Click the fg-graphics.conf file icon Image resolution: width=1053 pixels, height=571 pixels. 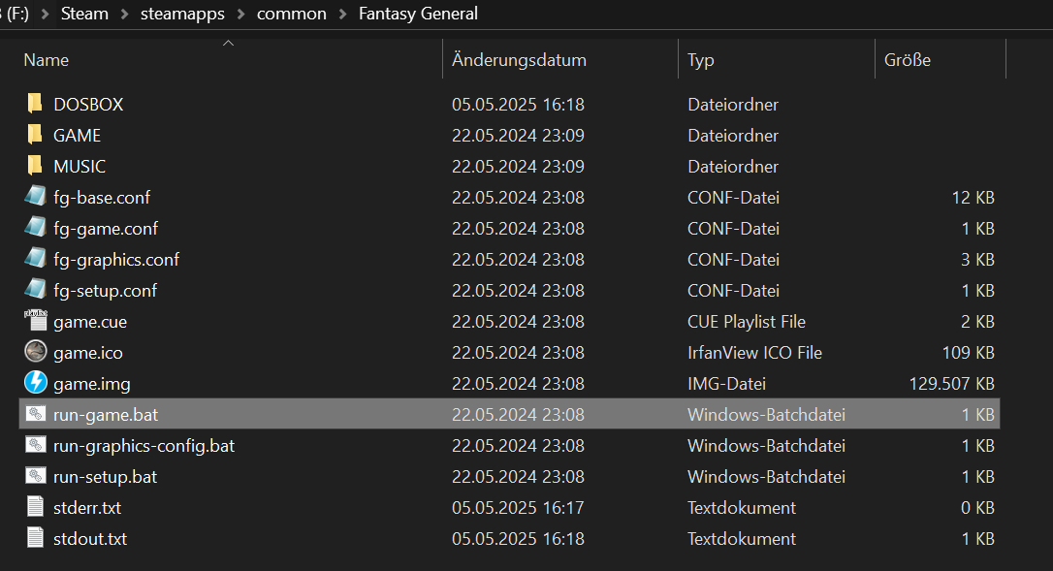click(x=36, y=258)
